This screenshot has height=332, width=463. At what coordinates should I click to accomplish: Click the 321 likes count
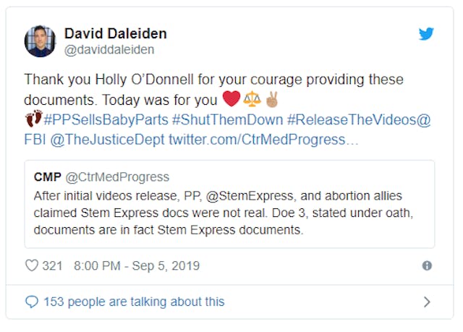coord(52,266)
